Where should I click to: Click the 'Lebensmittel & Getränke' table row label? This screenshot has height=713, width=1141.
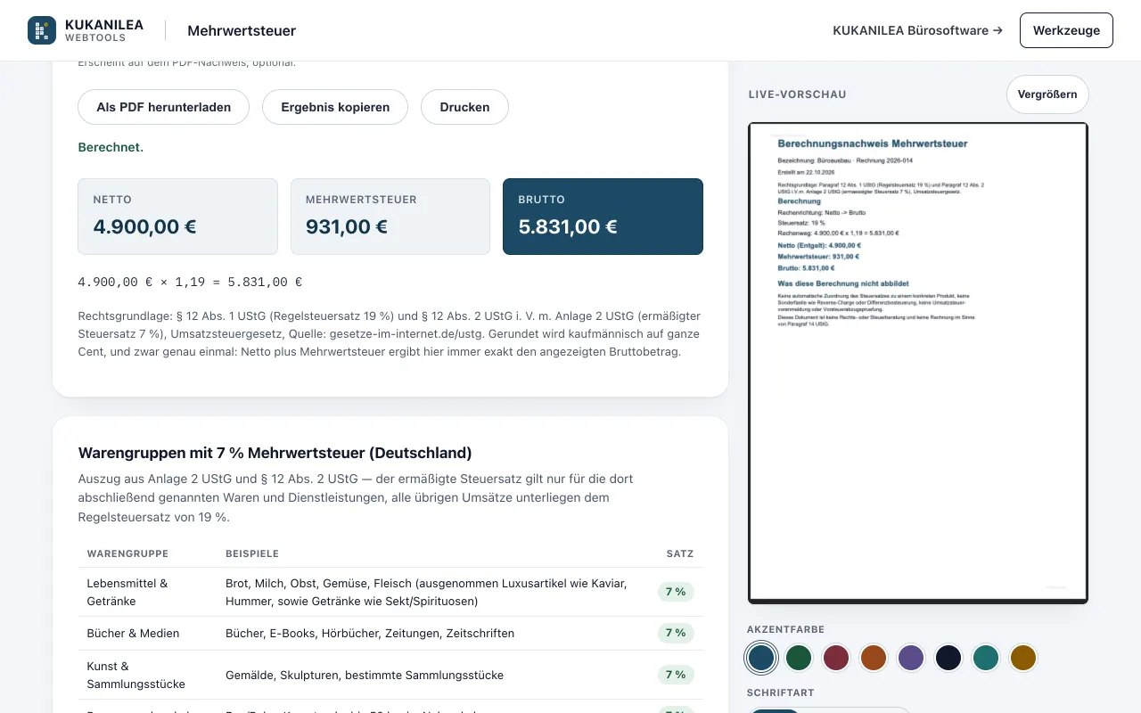(x=127, y=592)
